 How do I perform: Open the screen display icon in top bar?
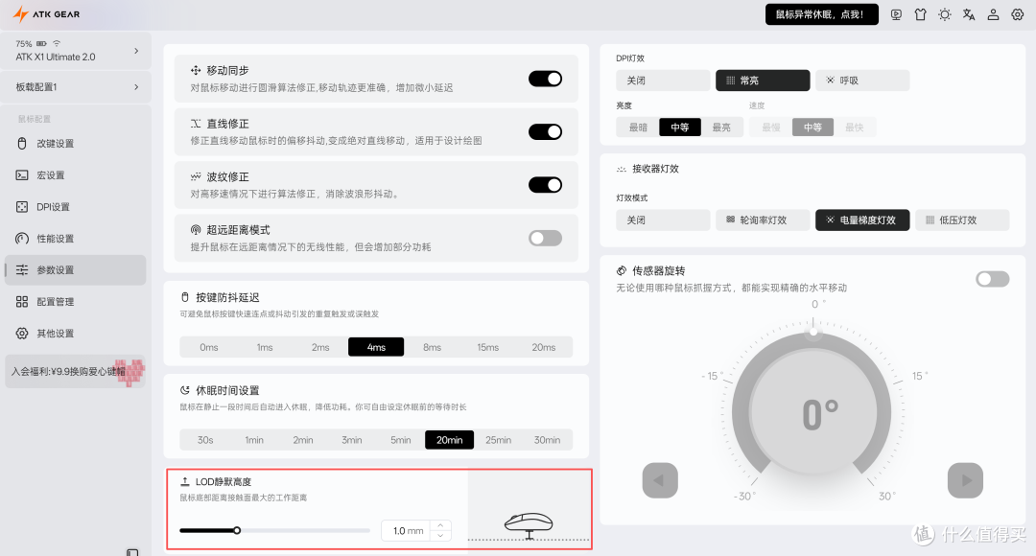pos(896,14)
